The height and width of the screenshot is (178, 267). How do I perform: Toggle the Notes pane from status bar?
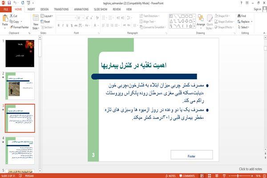(170, 176)
